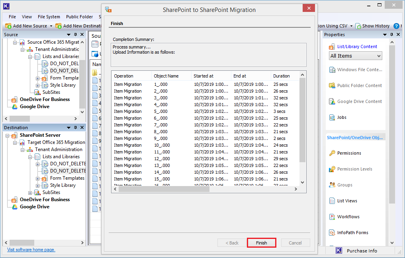This screenshot has height=258, width=405.
Task: Close the SharePoint Migration dialog
Action: pyautogui.click(x=309, y=8)
